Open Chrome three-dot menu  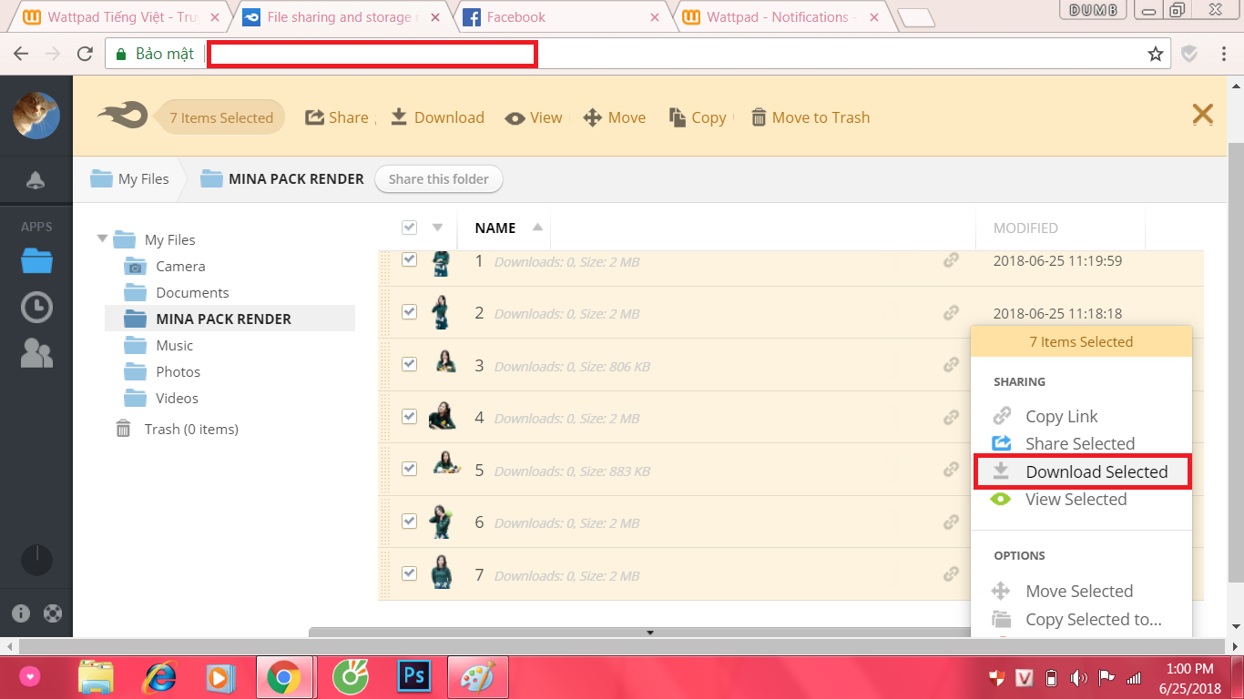pyautogui.click(x=1223, y=54)
